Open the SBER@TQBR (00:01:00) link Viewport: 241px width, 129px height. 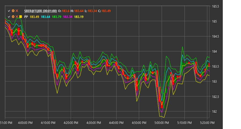[40, 11]
